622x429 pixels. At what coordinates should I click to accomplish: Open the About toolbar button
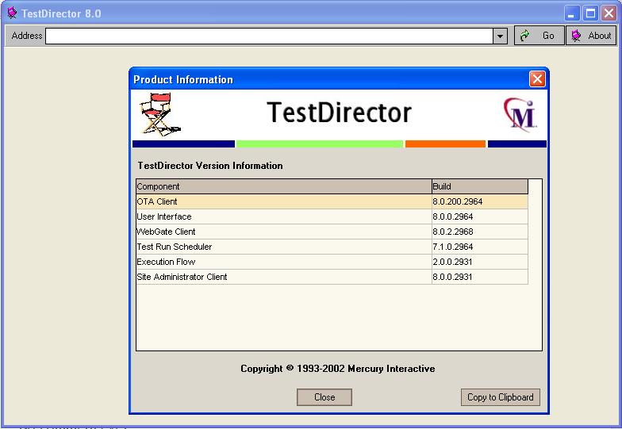click(x=591, y=36)
